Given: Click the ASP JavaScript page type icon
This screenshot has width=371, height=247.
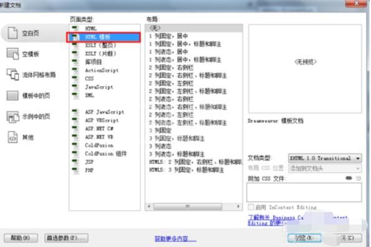Looking at the screenshot, I should [x=75, y=112].
